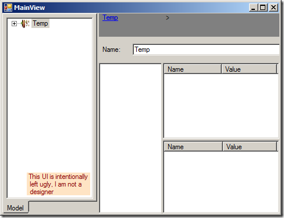Click the Name: label beside the text field
Image resolution: width=284 pixels, height=218 pixels.
click(x=111, y=50)
